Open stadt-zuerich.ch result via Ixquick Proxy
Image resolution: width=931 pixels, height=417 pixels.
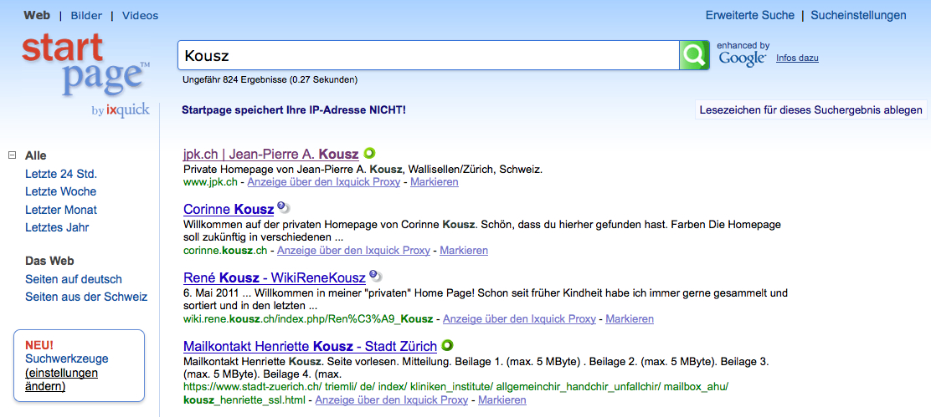(x=391, y=400)
